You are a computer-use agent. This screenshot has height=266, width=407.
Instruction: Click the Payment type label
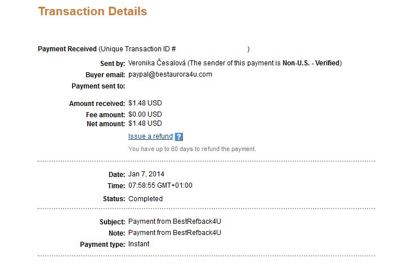102,245
